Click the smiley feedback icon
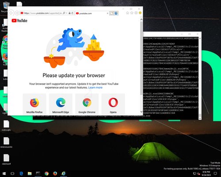 click(140, 13)
